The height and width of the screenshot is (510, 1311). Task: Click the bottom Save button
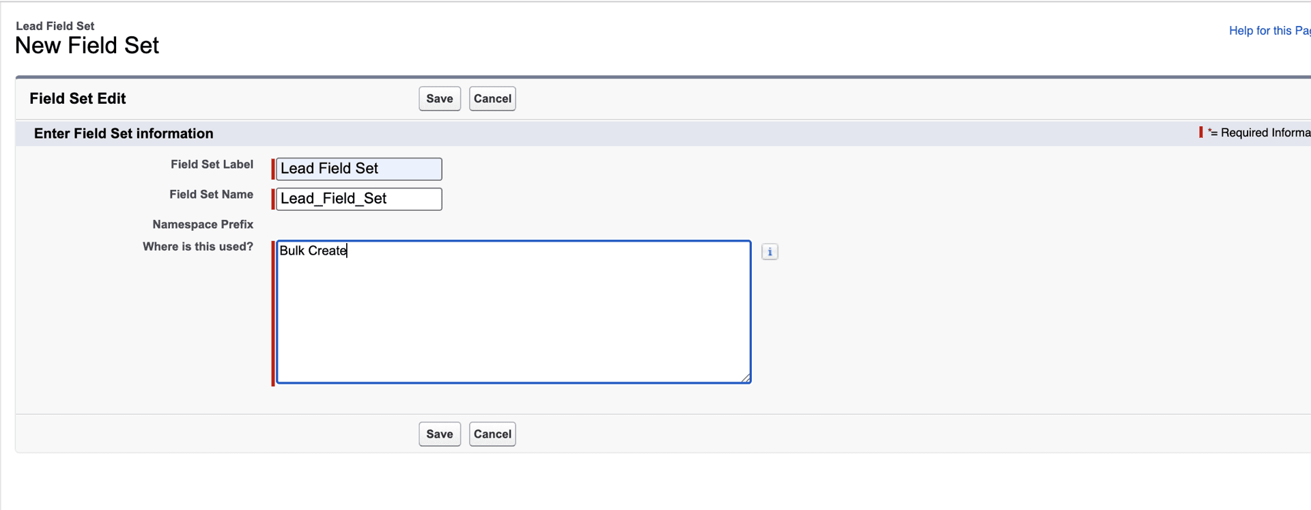point(439,434)
